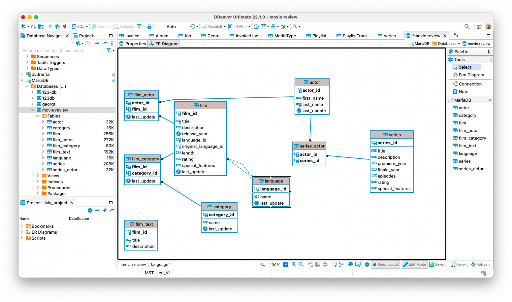Toggle Keep layout mode
Image resolution: width=512 pixels, height=302 pixels.
385,264
